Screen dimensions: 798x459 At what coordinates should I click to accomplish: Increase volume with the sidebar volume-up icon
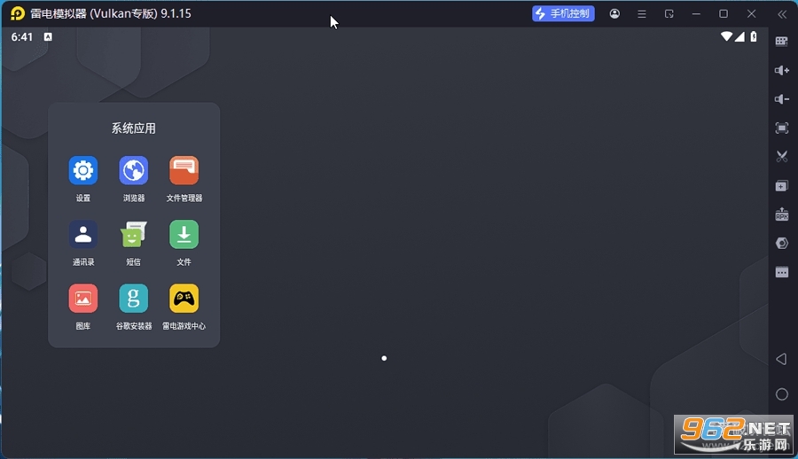click(x=782, y=70)
